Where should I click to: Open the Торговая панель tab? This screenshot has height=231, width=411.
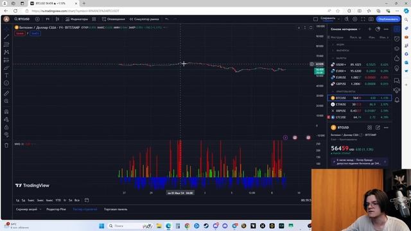tap(116, 209)
